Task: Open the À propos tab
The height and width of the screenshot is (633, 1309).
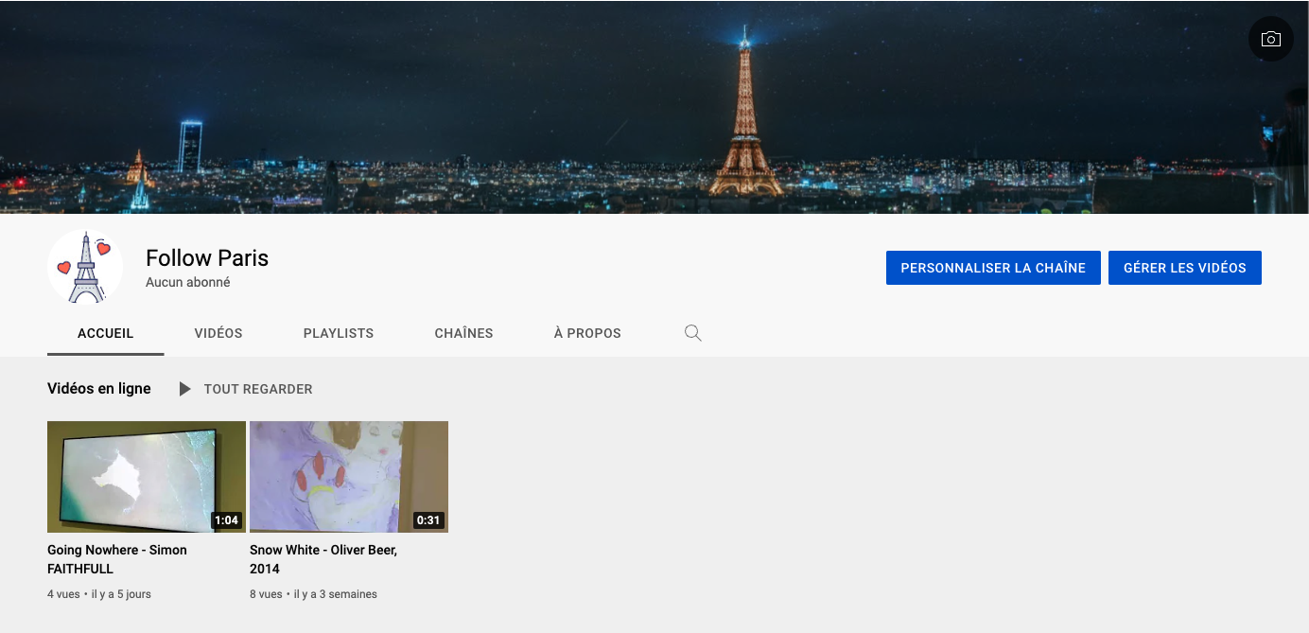Action: click(587, 333)
